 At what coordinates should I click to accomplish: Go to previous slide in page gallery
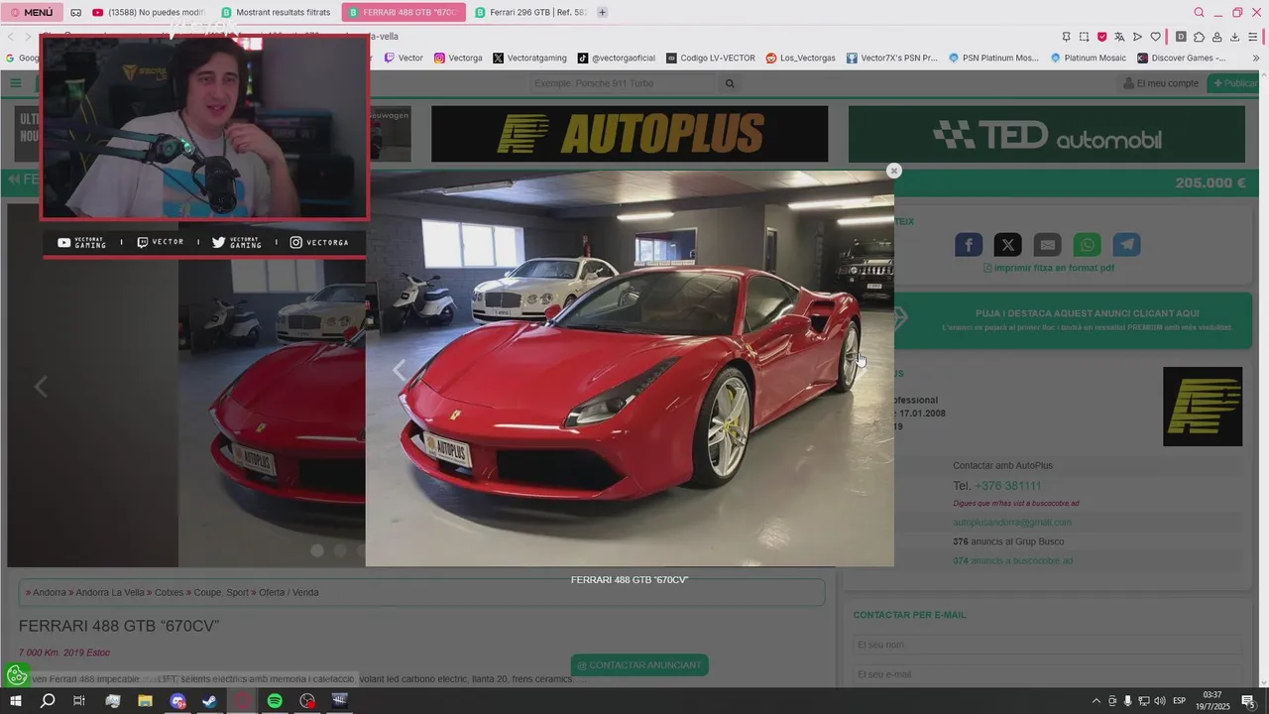(41, 387)
